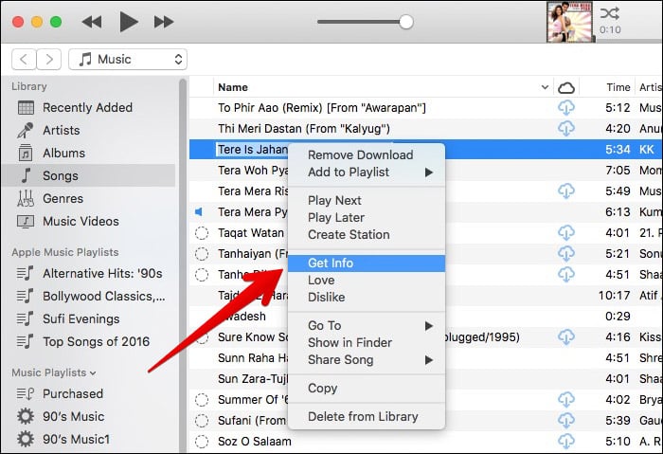Click cloud download icon for Summer Of '69 row
Viewport: 663px width, 454px height.
coord(566,400)
